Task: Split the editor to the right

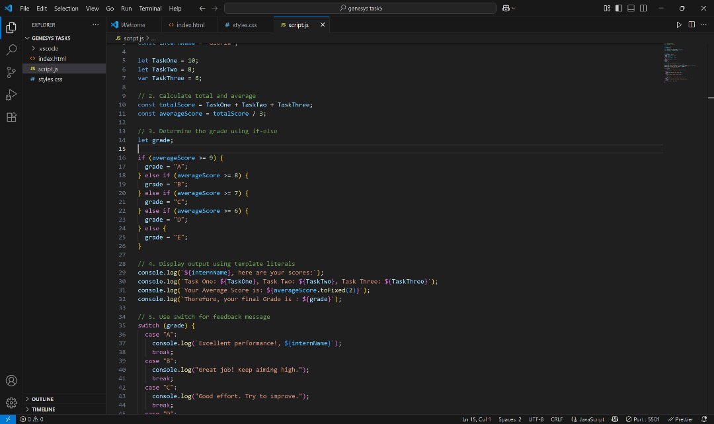Action: click(692, 24)
